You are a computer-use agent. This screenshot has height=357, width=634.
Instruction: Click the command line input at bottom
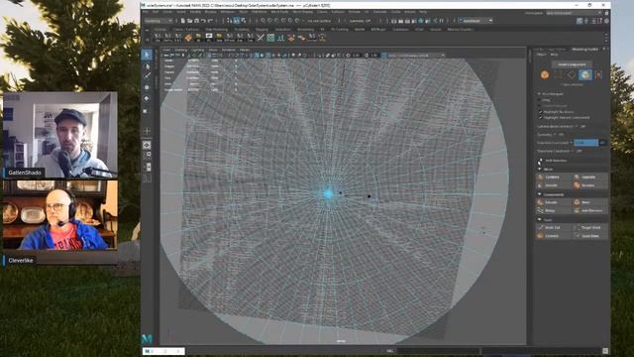coord(439,351)
